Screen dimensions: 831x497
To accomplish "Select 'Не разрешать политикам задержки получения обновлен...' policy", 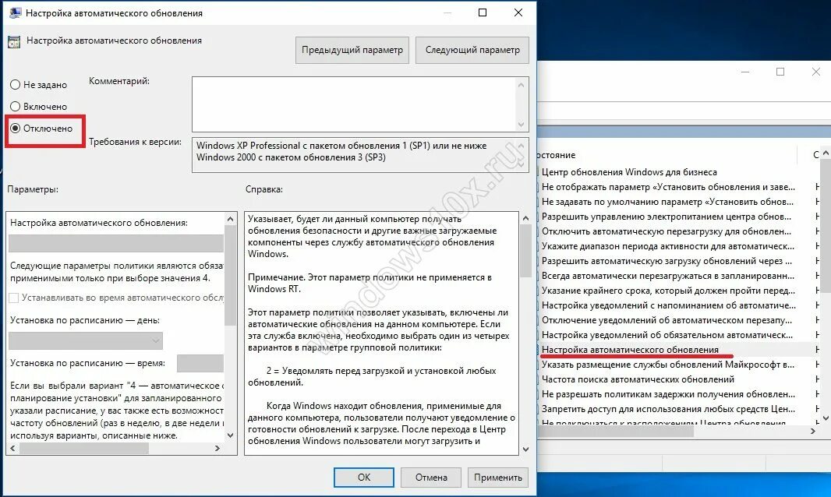I will pos(668,394).
